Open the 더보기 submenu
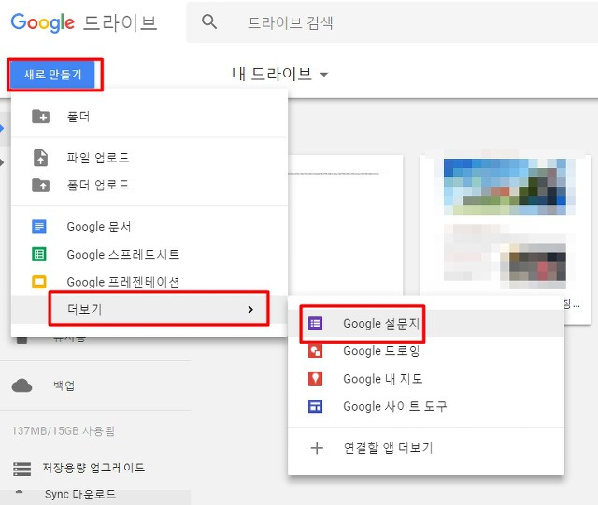The image size is (598, 505). click(x=149, y=309)
